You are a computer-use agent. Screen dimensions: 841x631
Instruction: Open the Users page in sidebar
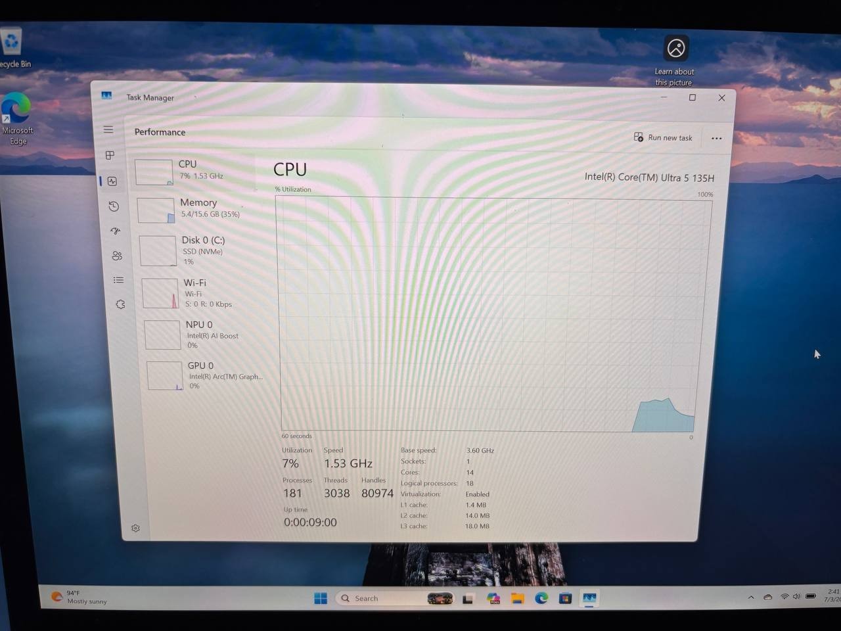point(117,256)
